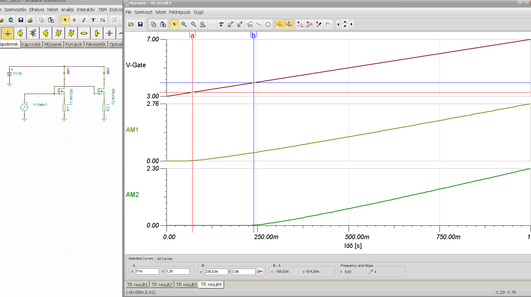Viewport: 531px width, 297px height.
Task: Step curves up with the arrow
Action: coord(345,22)
